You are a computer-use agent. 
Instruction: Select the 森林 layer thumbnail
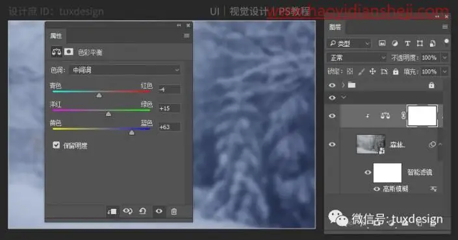[x=371, y=144]
